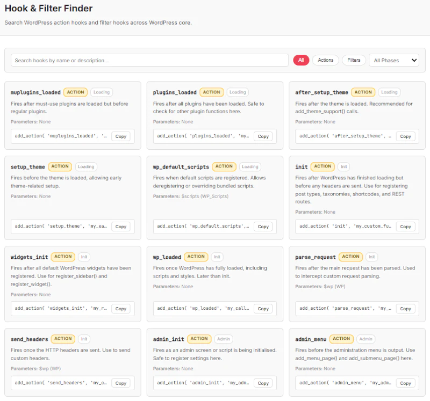This screenshot has height=401, width=430.
Task: Click description of the widgets_init hook
Action: pyautogui.click(x=71, y=276)
